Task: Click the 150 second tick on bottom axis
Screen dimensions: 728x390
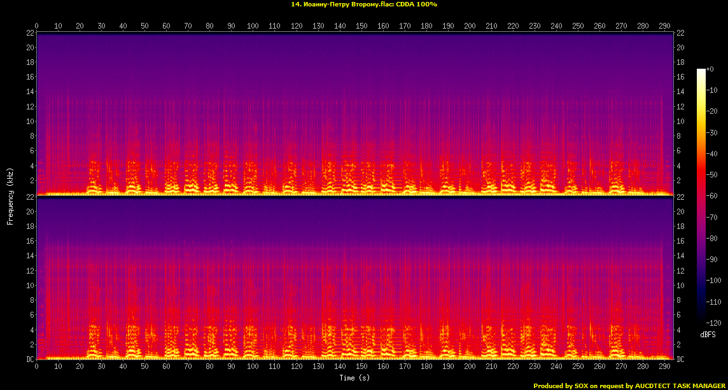Action: (361, 367)
